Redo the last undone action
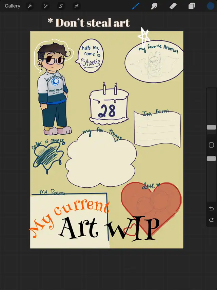217x290 pixels. (211, 220)
